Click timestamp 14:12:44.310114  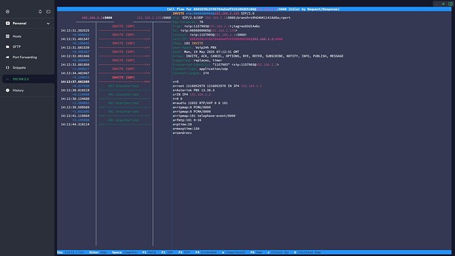[75, 125]
